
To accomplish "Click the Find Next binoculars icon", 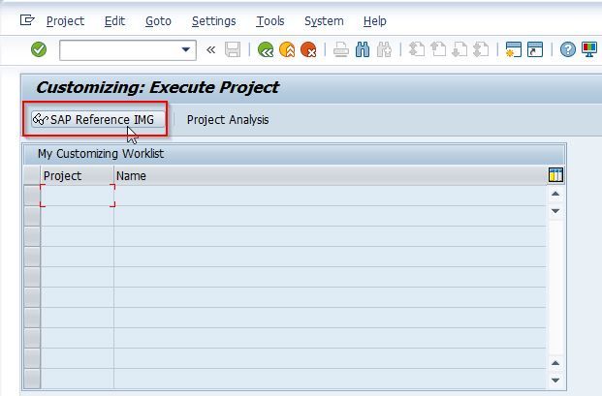I will 384,49.
